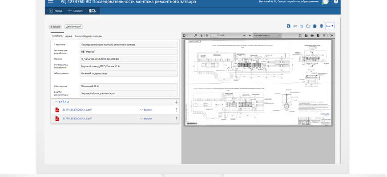Toggle the 'В архиве' status chip
This screenshot has width=387, height=177.
click(55, 27)
